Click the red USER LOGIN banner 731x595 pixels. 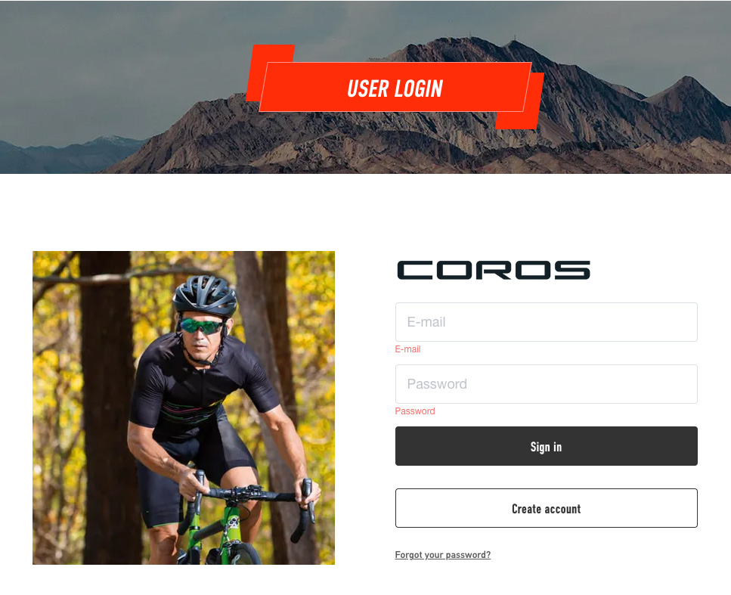point(395,87)
